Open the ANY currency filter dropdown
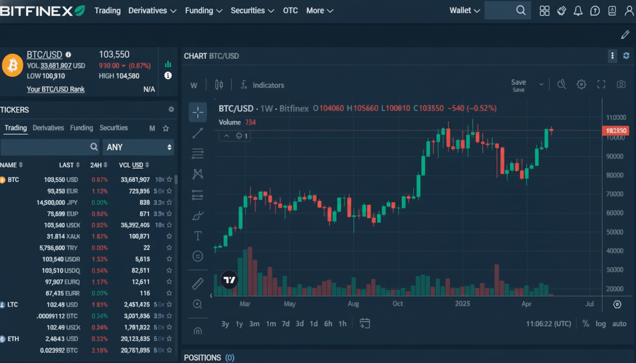The image size is (636, 363). coord(138,147)
